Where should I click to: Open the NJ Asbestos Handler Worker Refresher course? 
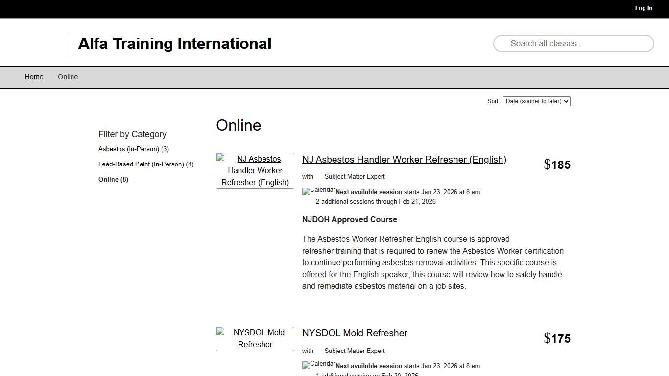(404, 159)
